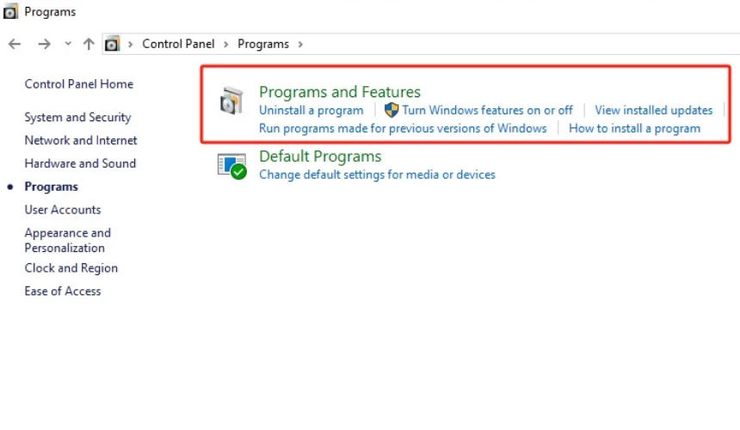
Task: Expand the chevron after Programs breadcrumb
Action: [x=299, y=44]
